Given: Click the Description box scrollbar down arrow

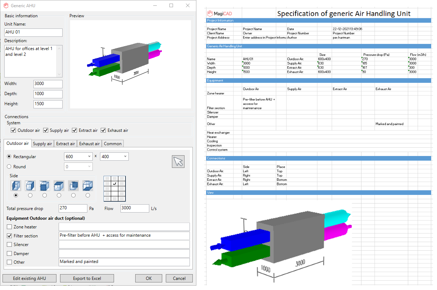Looking at the screenshot, I should tap(59, 74).
